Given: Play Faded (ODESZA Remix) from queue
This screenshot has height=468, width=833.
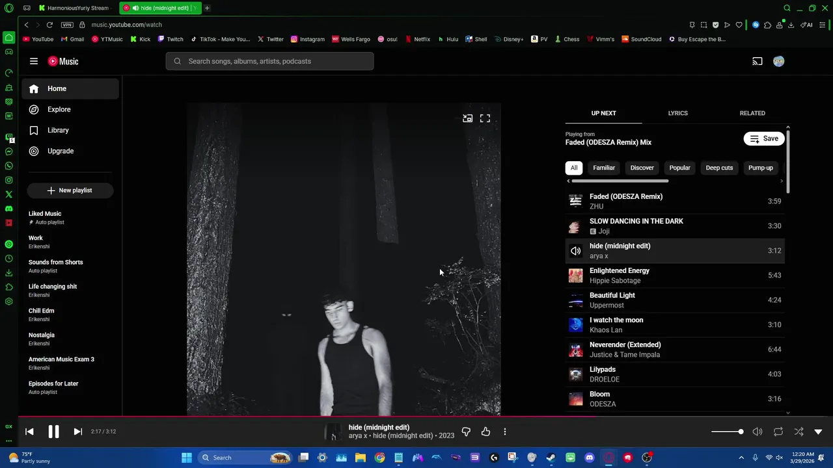Looking at the screenshot, I should (x=675, y=201).
